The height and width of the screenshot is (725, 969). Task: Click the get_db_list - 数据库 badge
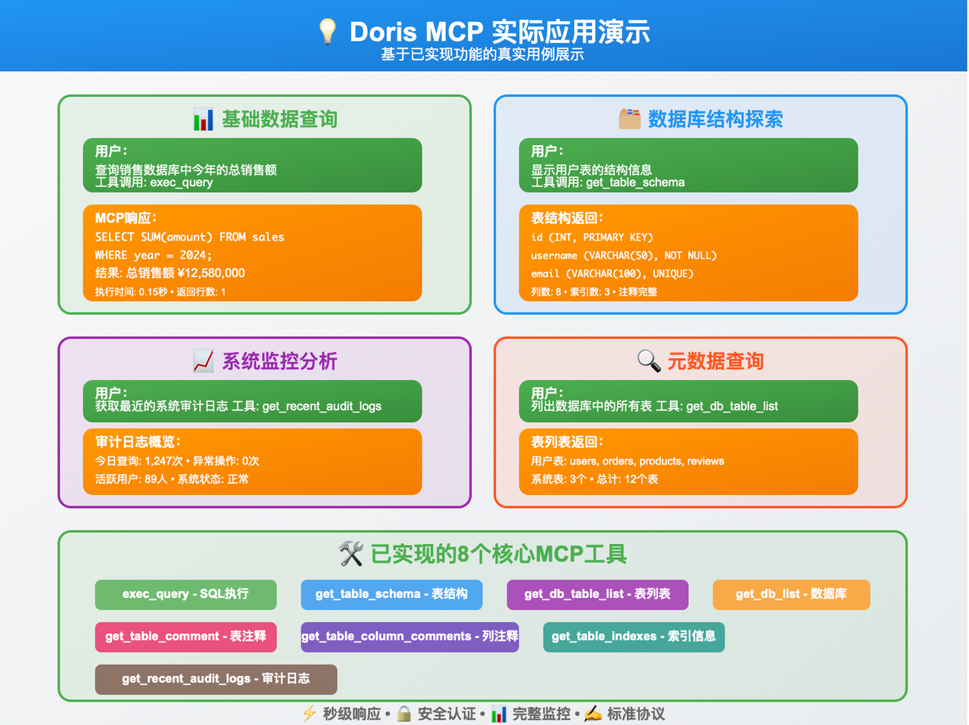point(791,595)
